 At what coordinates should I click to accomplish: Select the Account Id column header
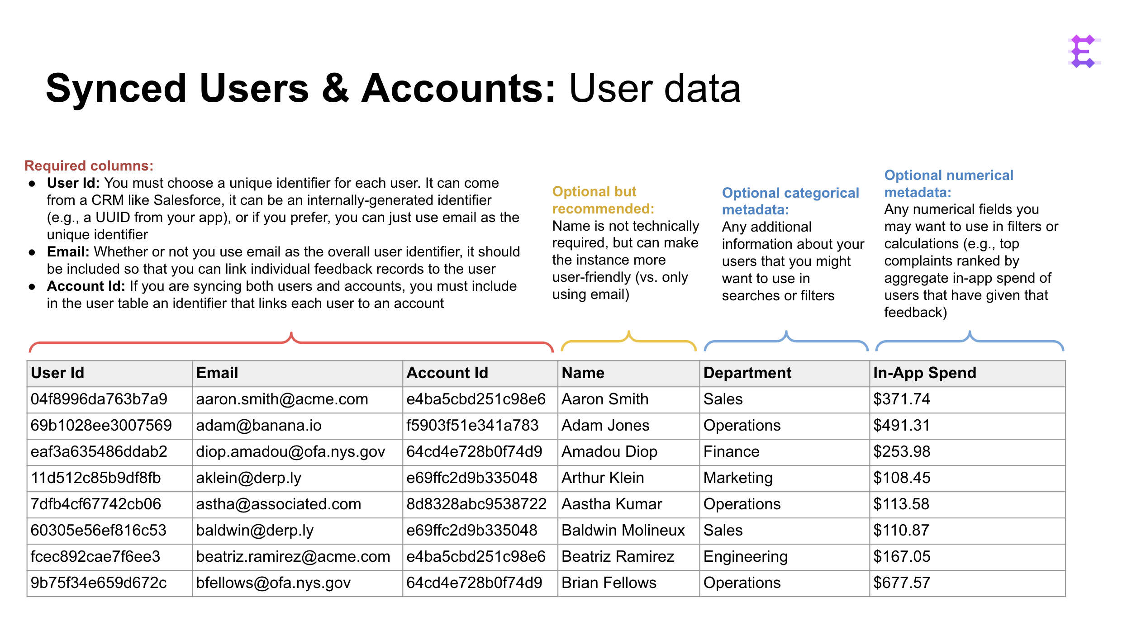[480, 374]
